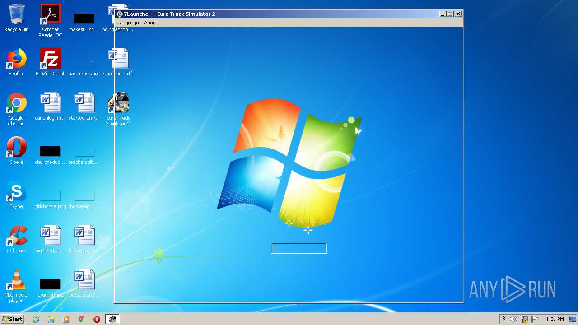Select the personsgra document icon

[x=84, y=283]
